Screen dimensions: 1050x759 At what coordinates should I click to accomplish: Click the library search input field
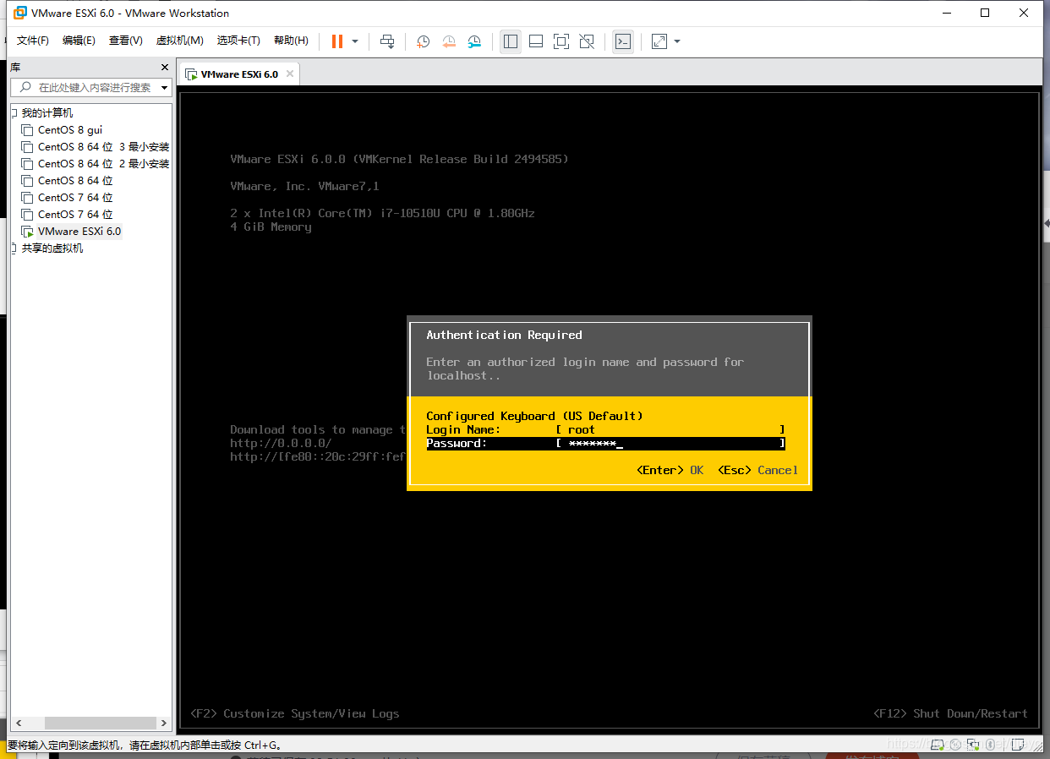point(85,87)
